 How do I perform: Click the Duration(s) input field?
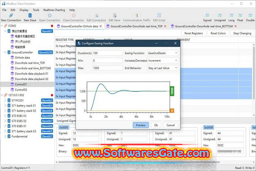107,53
